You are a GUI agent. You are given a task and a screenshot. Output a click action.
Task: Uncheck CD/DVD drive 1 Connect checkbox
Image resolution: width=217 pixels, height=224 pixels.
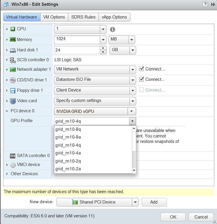[141, 79]
